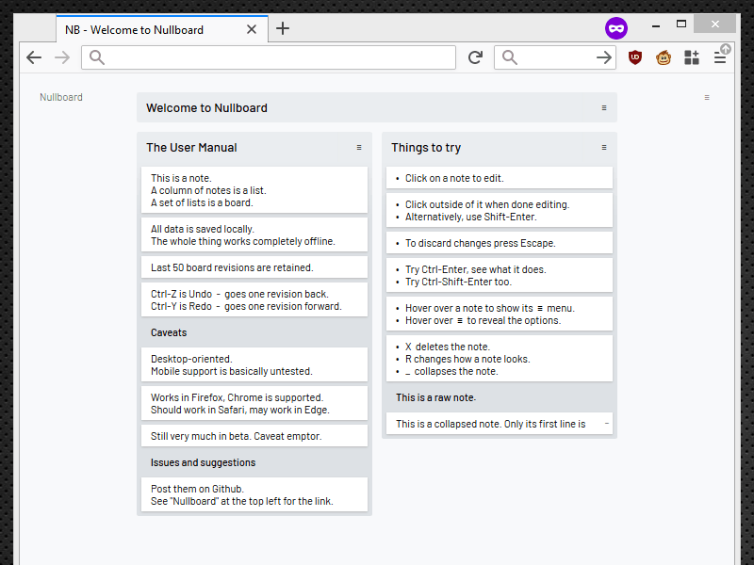Click the 'Hover over a note' note
Viewport: 754px width, 565px height.
pyautogui.click(x=500, y=315)
